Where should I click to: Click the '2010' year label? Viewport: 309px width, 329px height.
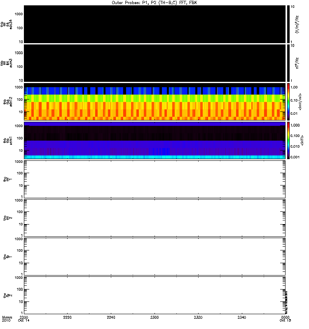click(x=6, y=320)
